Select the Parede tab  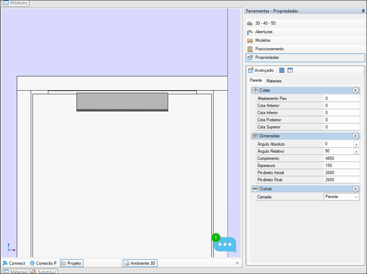(x=256, y=80)
